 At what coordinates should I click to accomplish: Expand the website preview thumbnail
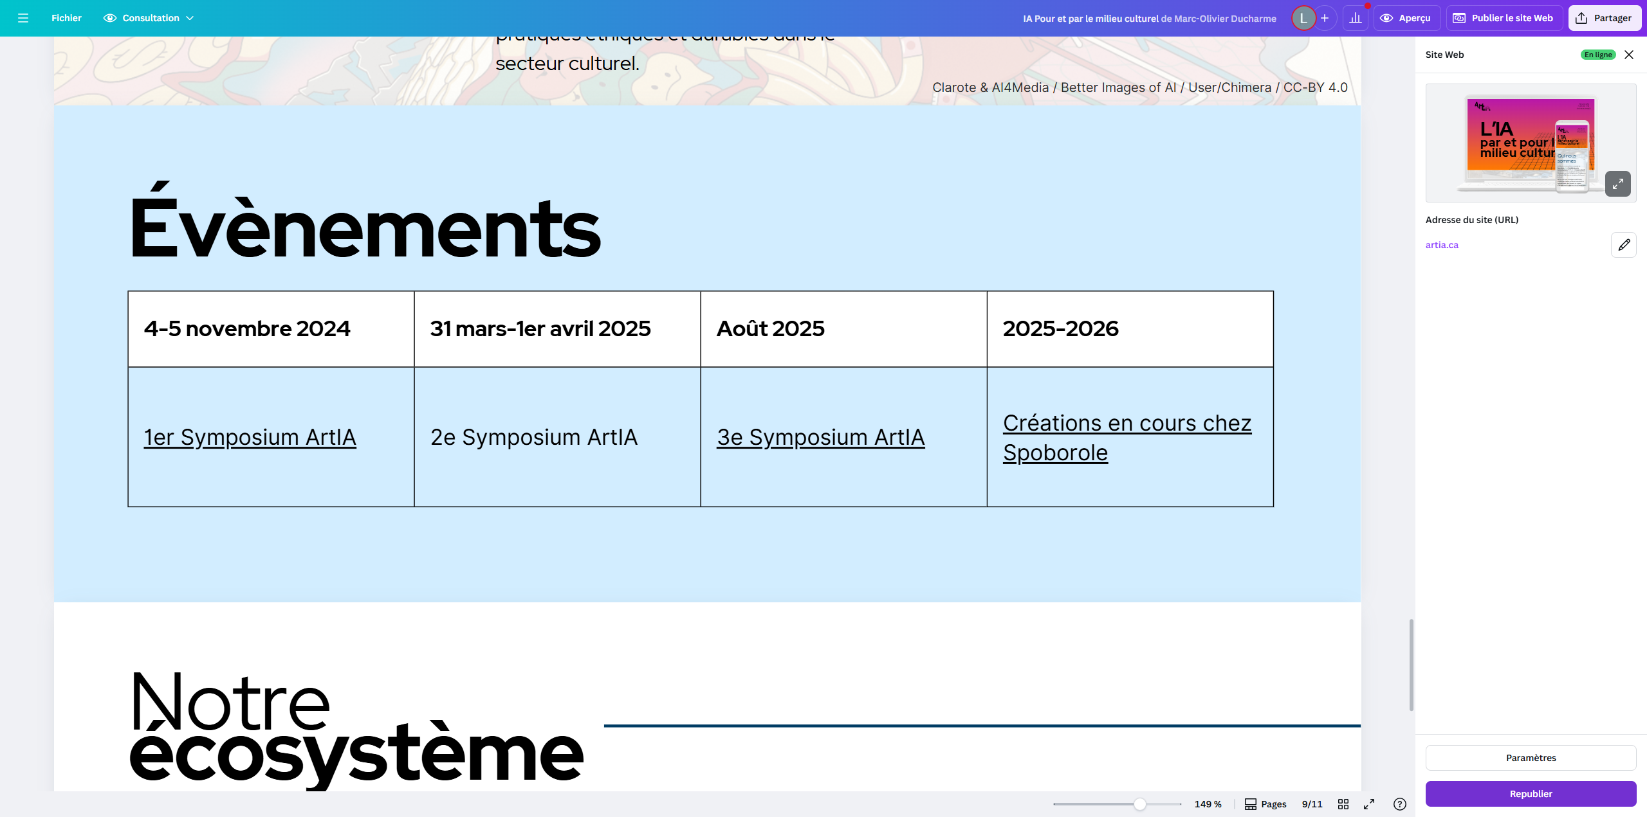pos(1617,184)
